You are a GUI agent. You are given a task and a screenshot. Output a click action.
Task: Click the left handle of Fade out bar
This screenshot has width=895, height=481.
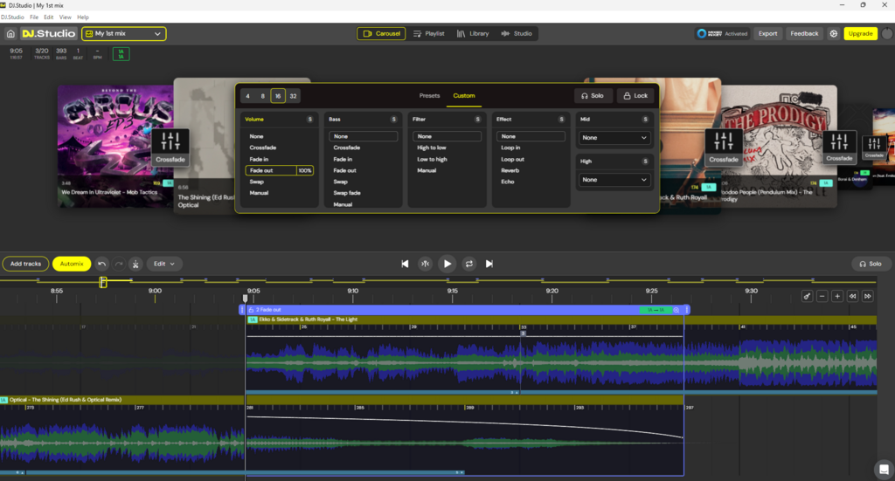241,310
